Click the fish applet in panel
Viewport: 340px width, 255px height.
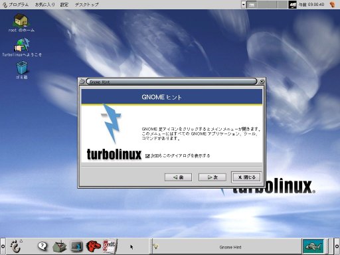pos(313,246)
